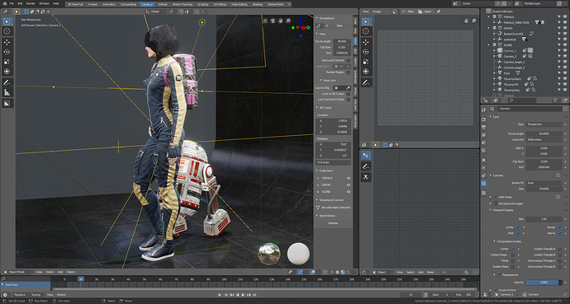Image resolution: width=570 pixels, height=304 pixels.
Task: Click the timeline playhead at frame 10
Action: point(81,279)
